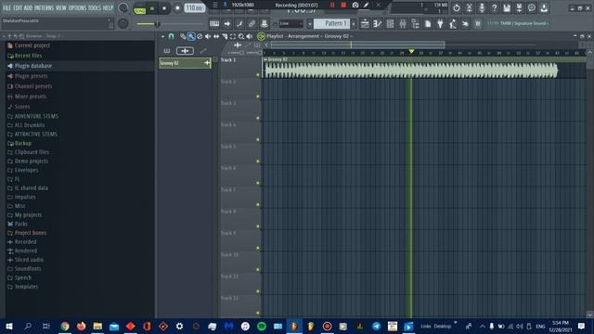Image resolution: width=594 pixels, height=334 pixels.
Task: Click the tempo 110 display
Action: [x=194, y=8]
